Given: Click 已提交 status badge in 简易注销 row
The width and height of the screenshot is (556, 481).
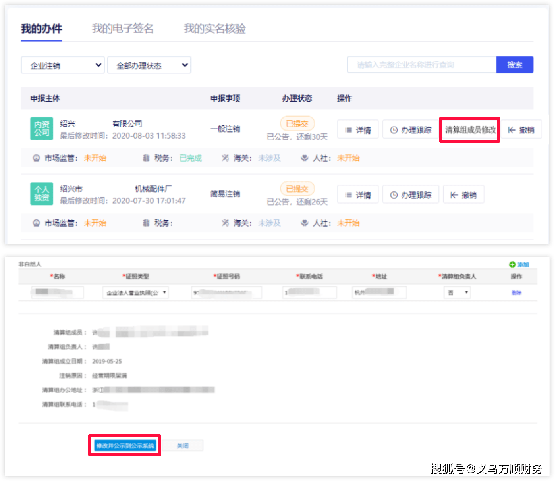Looking at the screenshot, I should tap(297, 189).
